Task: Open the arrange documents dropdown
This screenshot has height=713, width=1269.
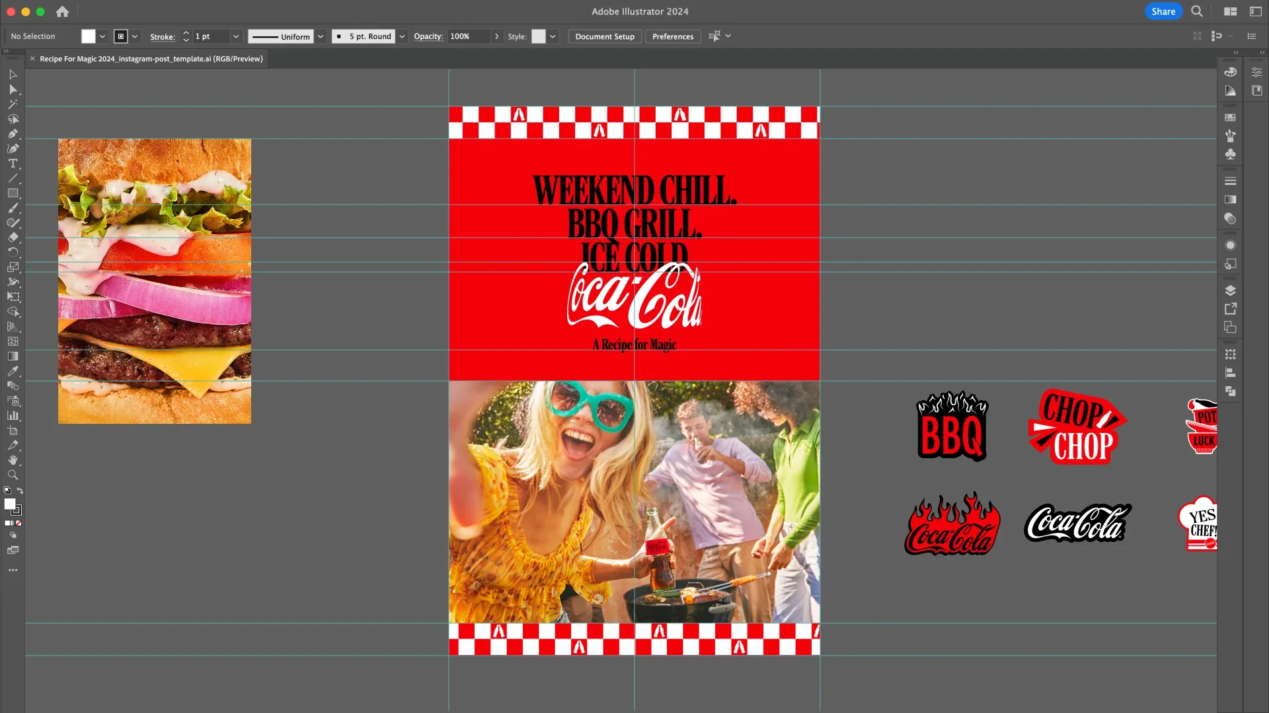Action: click(1230, 11)
